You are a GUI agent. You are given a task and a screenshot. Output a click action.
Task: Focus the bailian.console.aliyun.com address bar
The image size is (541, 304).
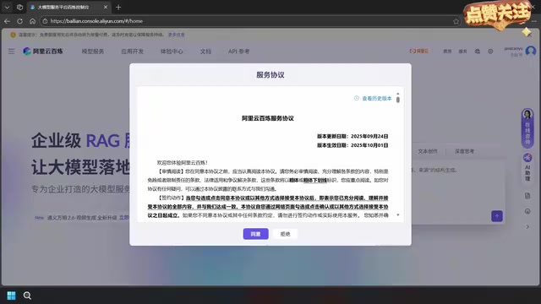[249, 21]
